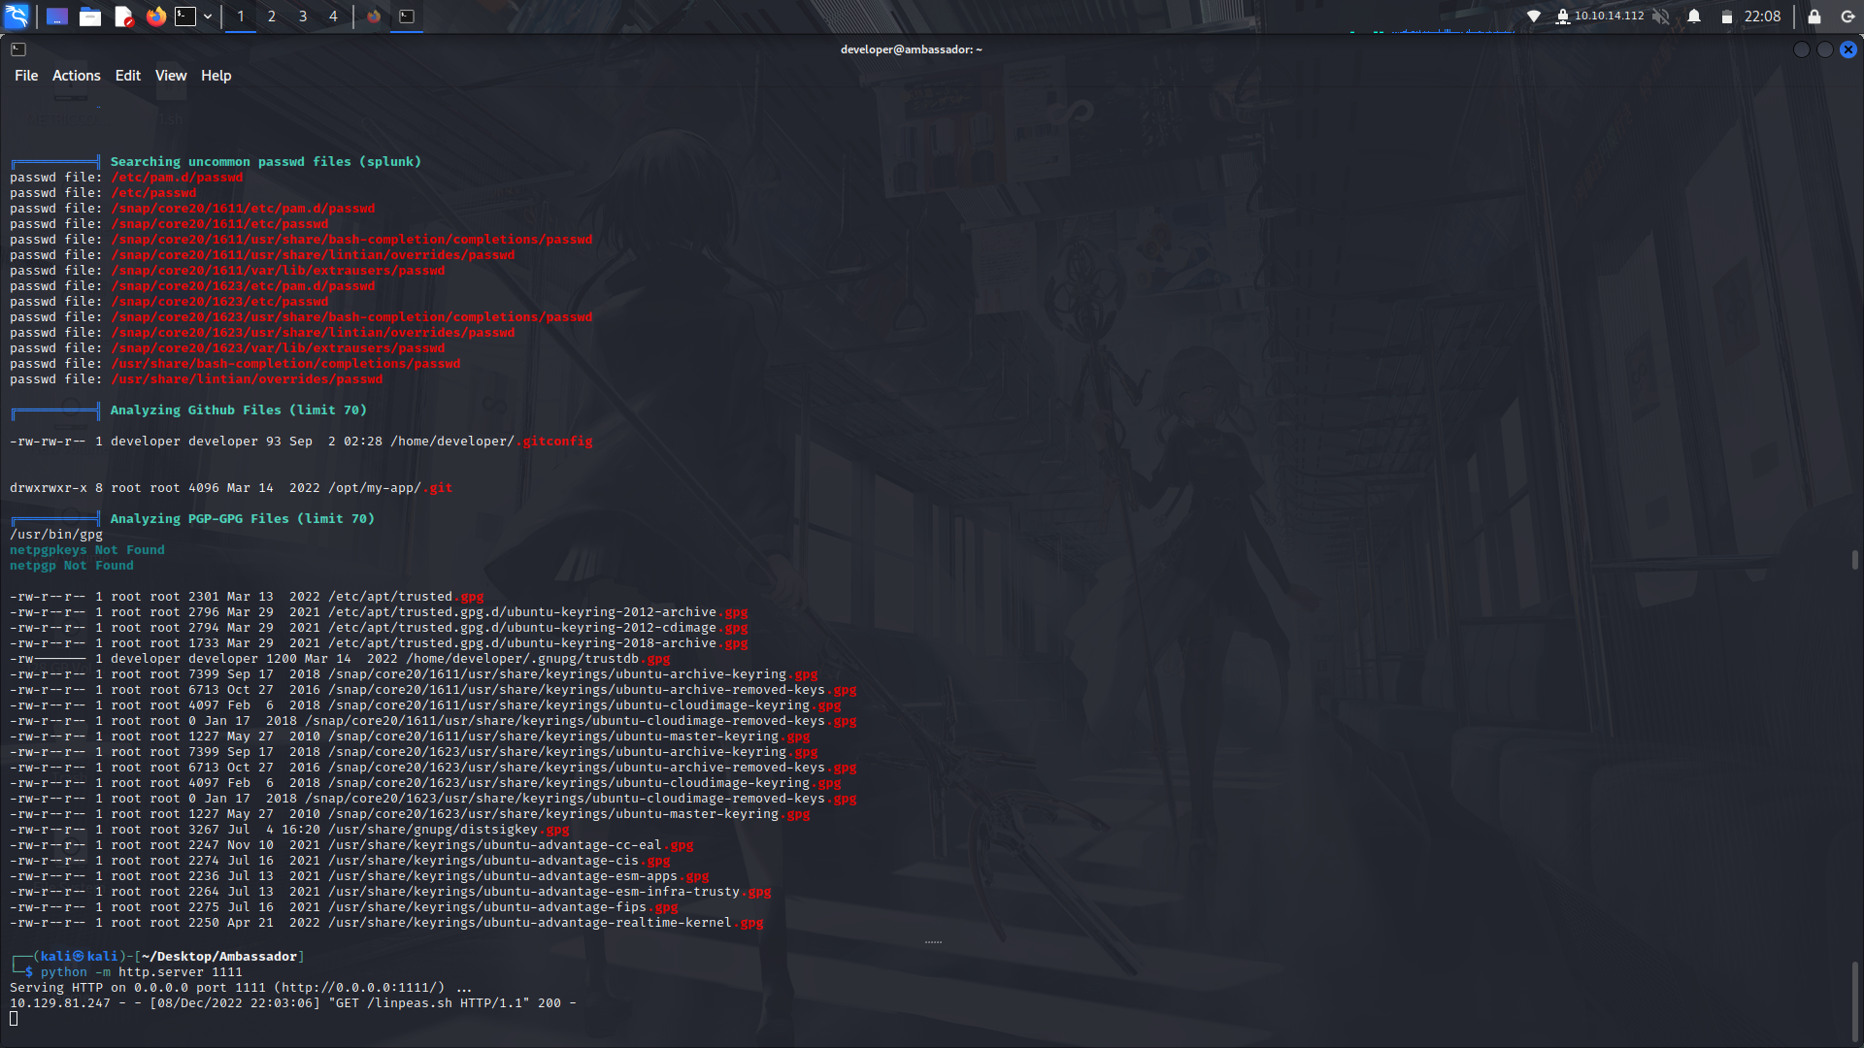
Task: Click the clock showing 22:08
Action: point(1755,16)
